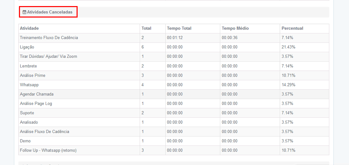Screen dimensions: 349x165
Task: Click the Whatsapp activity row
Action: tap(174, 85)
